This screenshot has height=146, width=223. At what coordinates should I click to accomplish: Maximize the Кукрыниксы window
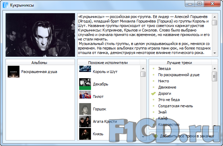click(x=199, y=4)
